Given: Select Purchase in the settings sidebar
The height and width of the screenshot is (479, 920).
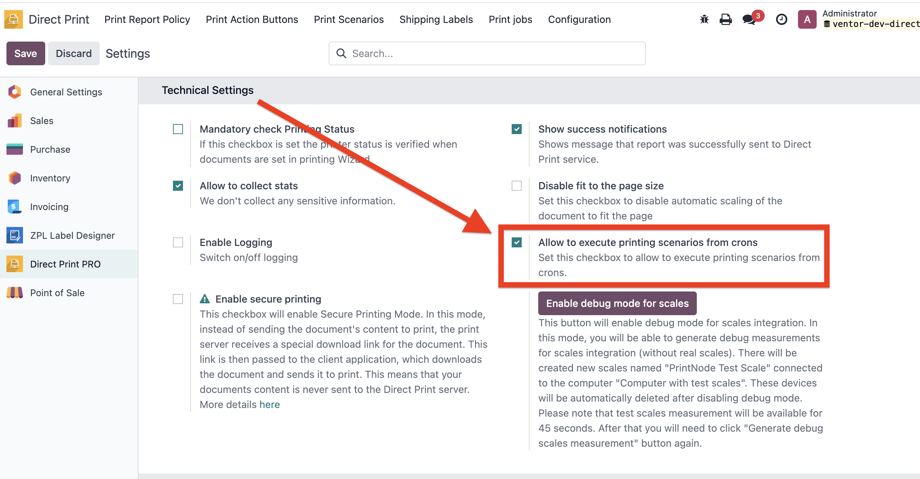Looking at the screenshot, I should pos(69,149).
